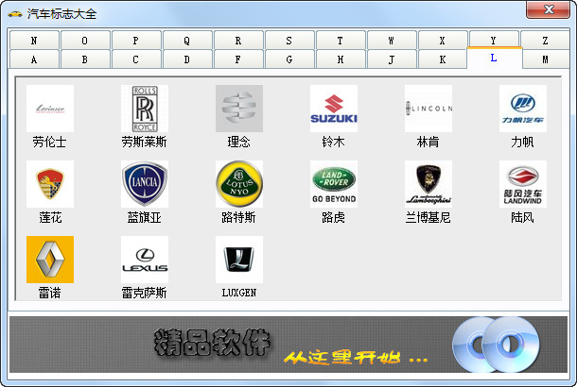Click the 力帆 caption text
This screenshot has width=577, height=387.
[x=522, y=142]
